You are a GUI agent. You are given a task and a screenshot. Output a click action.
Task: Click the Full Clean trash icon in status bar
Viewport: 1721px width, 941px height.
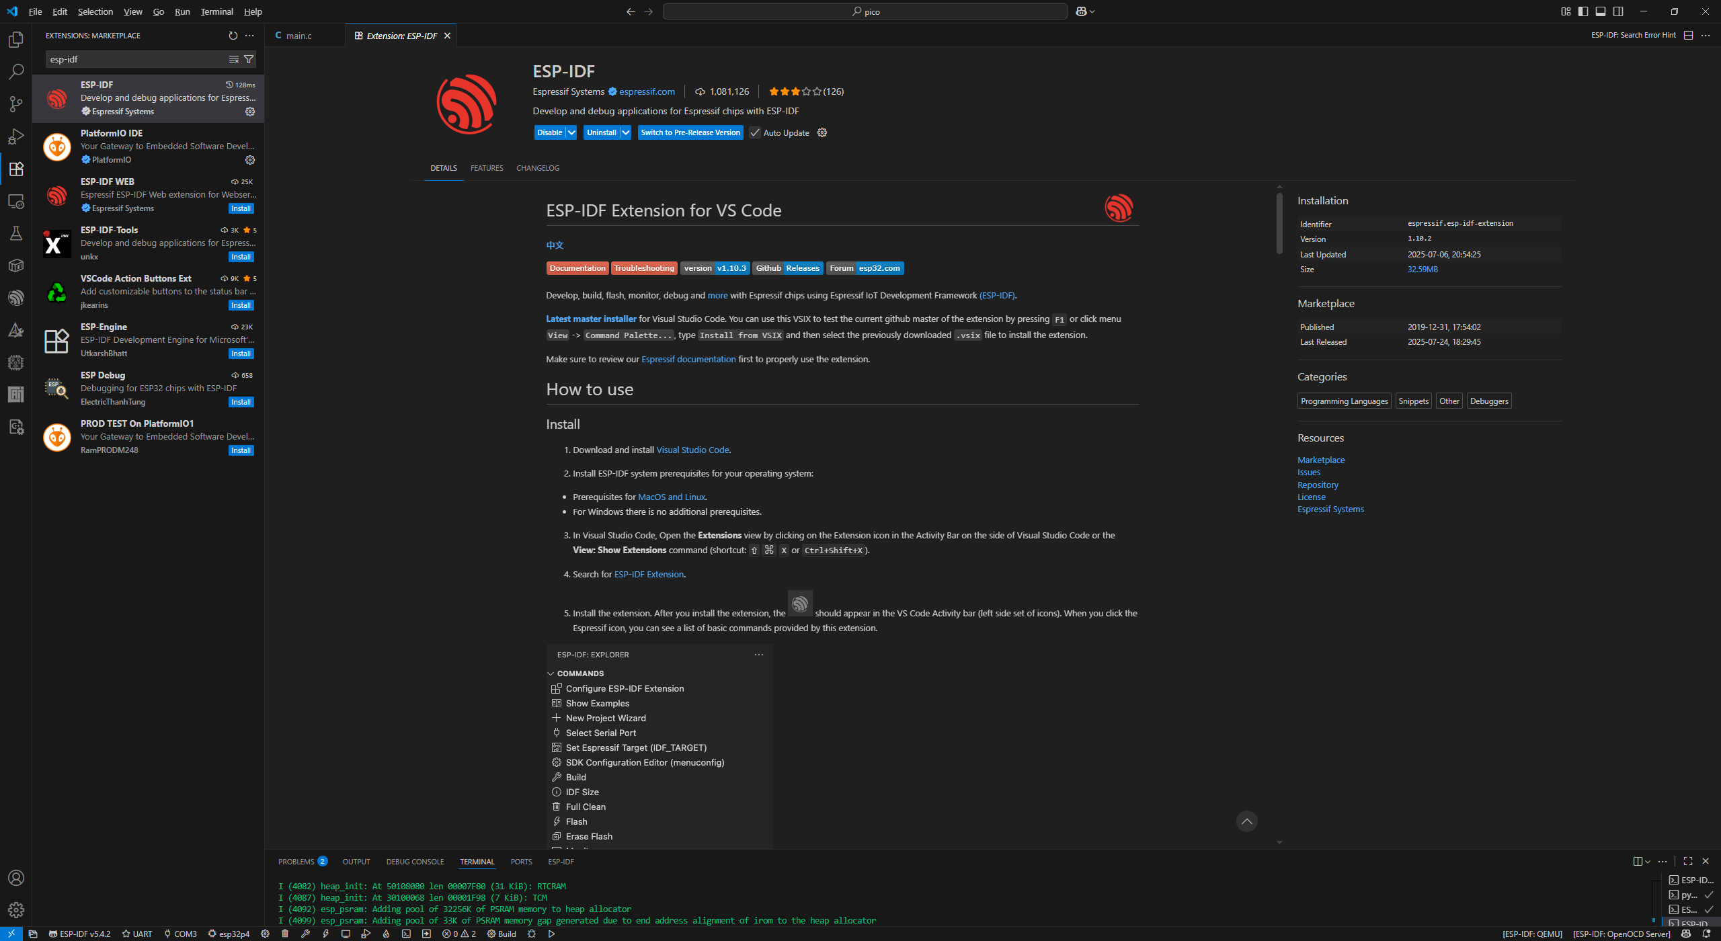[x=285, y=934]
